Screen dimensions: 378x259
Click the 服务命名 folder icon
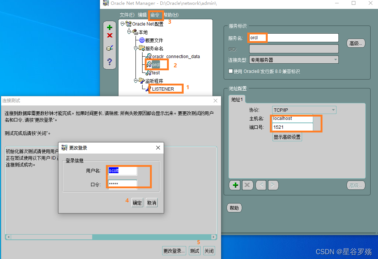[x=142, y=48]
